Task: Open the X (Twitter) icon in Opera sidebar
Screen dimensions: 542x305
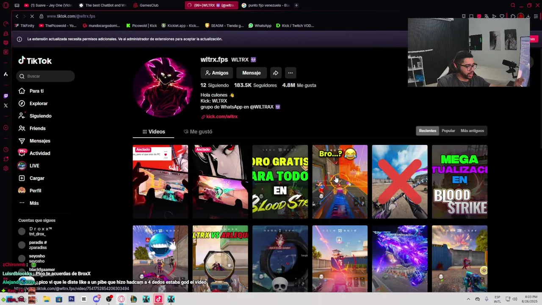Action: point(6,105)
